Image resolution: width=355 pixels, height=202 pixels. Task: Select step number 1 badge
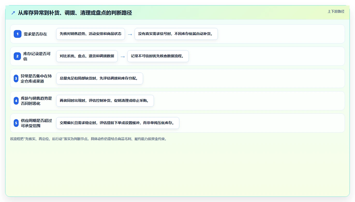coord(18,34)
